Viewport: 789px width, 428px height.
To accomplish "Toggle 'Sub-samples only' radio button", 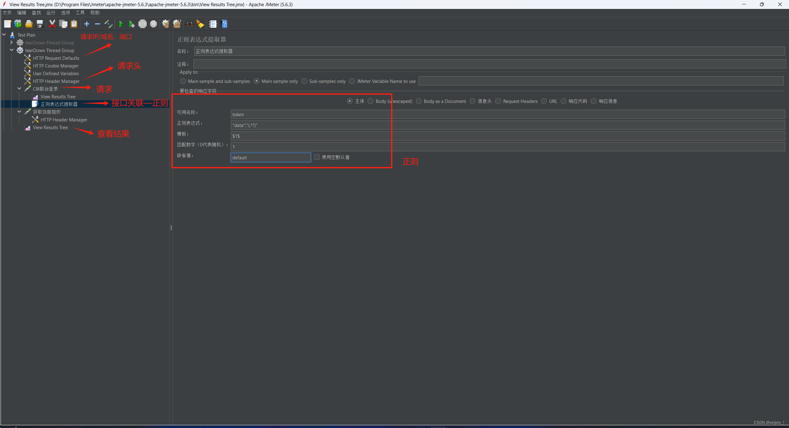I will [x=304, y=81].
